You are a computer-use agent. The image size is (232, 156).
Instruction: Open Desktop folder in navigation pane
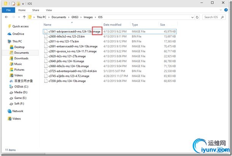(x=19, y=47)
